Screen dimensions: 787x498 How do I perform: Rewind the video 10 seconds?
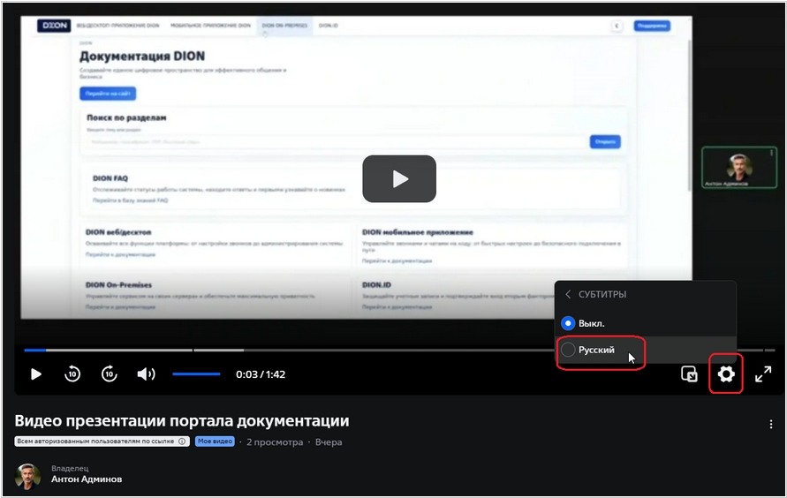pyautogui.click(x=72, y=373)
